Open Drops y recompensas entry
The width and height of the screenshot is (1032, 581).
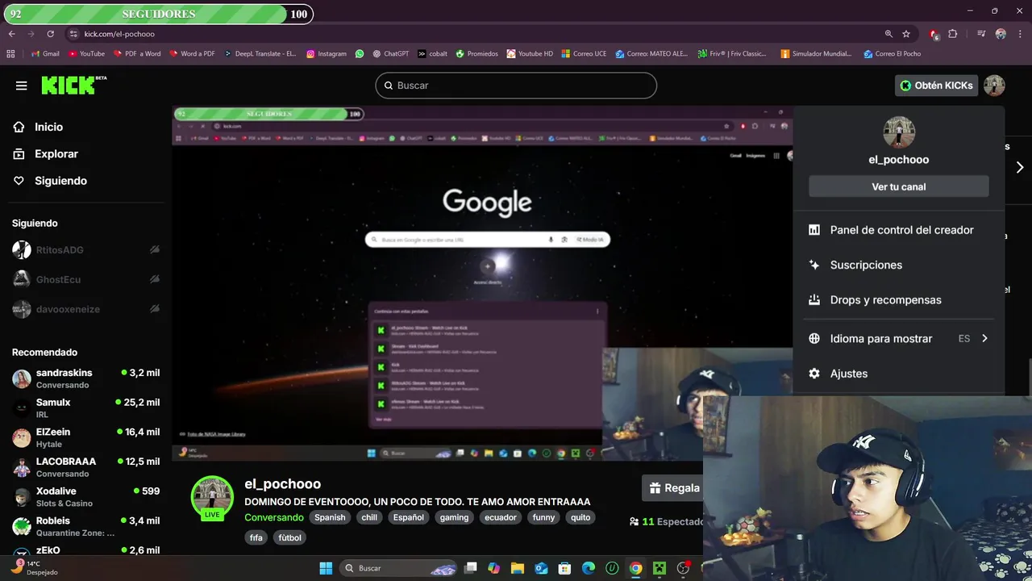(x=885, y=299)
